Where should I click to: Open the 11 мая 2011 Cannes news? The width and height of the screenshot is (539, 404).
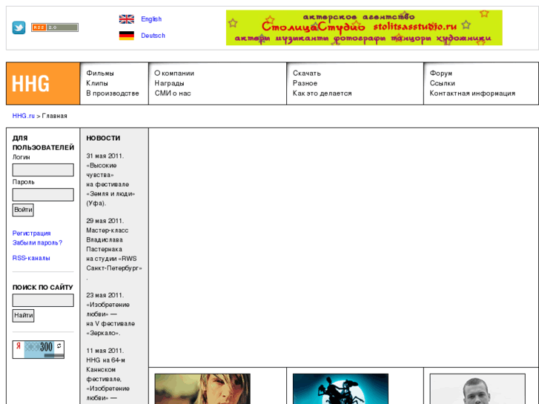click(108, 374)
